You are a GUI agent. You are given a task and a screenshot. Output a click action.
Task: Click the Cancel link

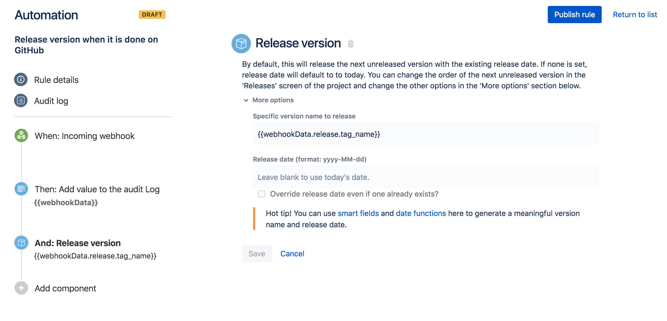point(292,254)
